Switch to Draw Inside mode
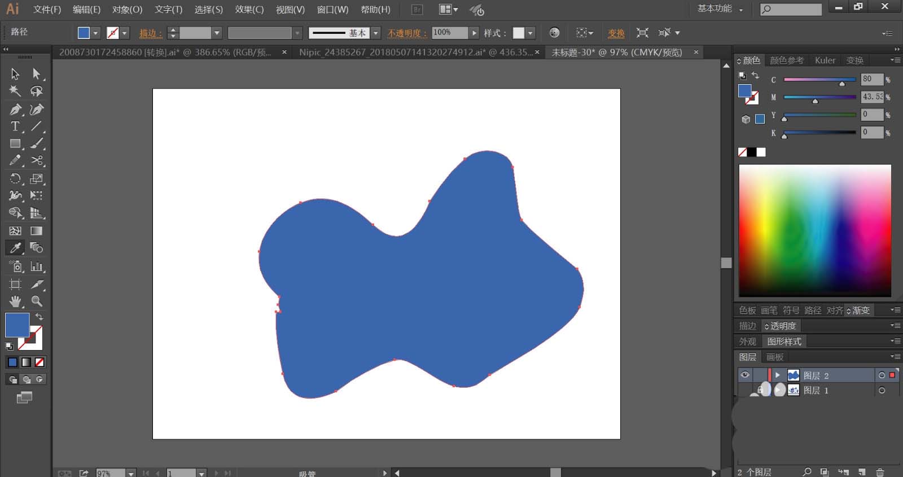 click(40, 379)
